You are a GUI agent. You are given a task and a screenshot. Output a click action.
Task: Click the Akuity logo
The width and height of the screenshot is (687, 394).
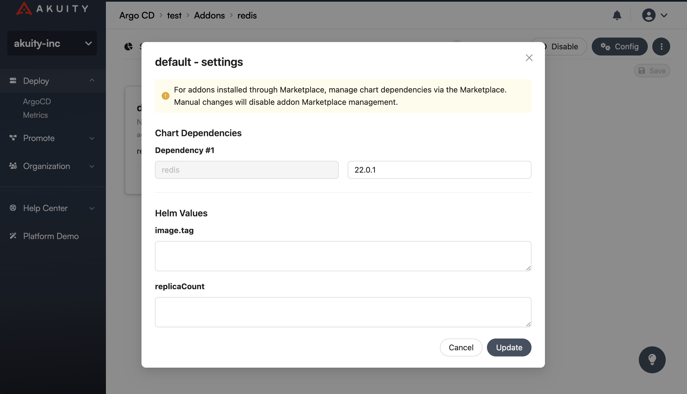[x=52, y=8]
